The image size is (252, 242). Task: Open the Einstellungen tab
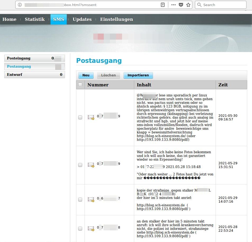coord(116,19)
